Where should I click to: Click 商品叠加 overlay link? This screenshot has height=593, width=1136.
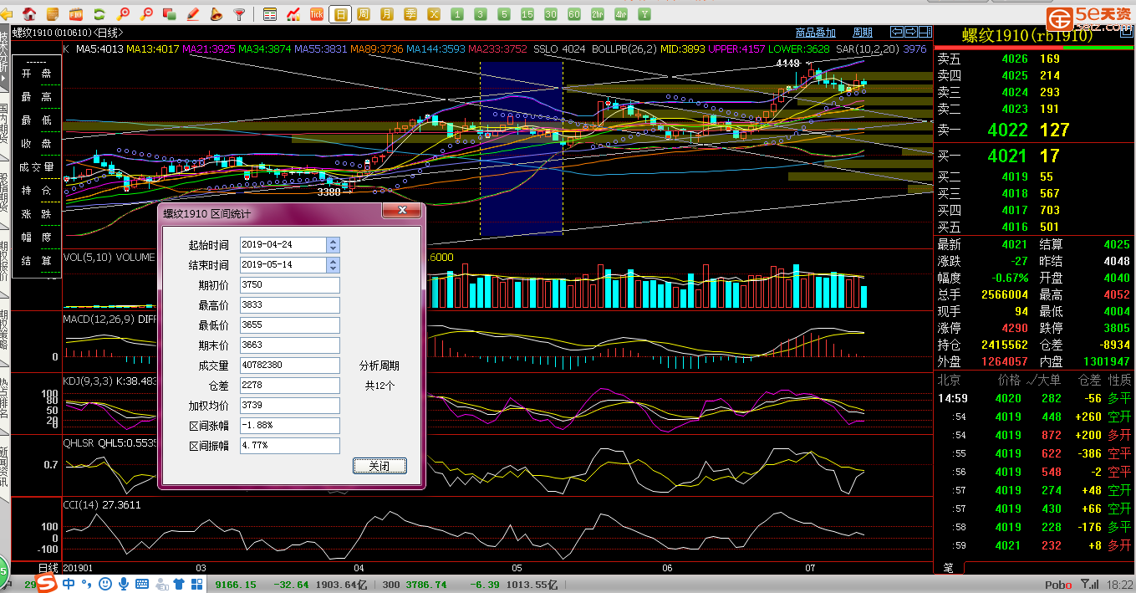pyautogui.click(x=816, y=33)
